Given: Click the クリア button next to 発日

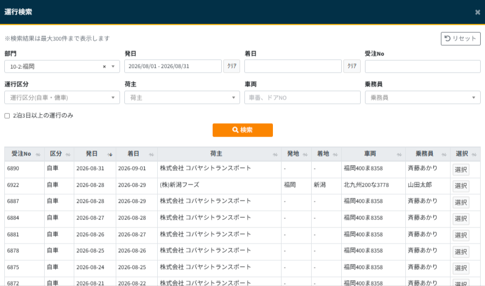Looking at the screenshot, I should (x=231, y=67).
